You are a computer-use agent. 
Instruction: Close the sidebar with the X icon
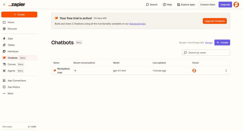4,5
